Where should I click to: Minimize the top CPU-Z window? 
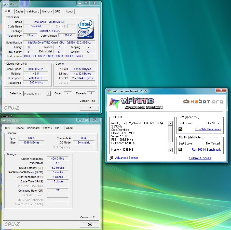[80, 3]
